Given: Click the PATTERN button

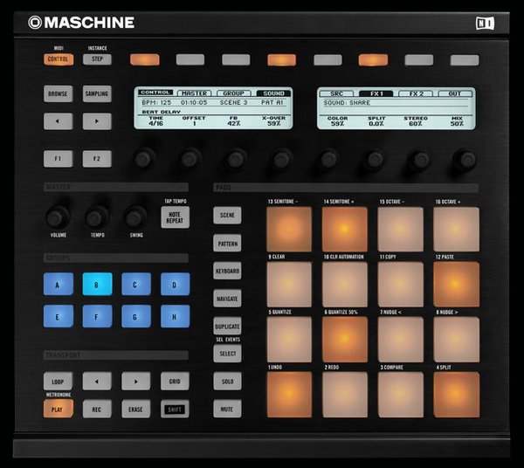Looking at the screenshot, I should pos(227,244).
